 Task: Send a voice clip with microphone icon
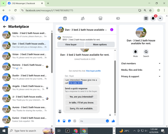click(x=59, y=121)
